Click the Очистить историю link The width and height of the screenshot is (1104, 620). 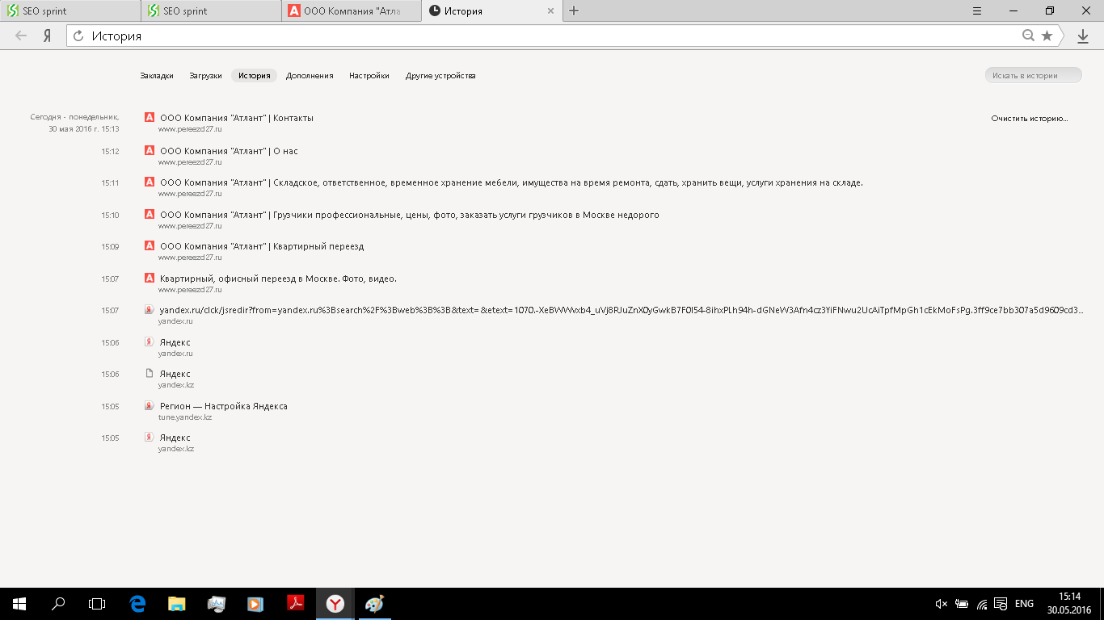tap(1030, 118)
